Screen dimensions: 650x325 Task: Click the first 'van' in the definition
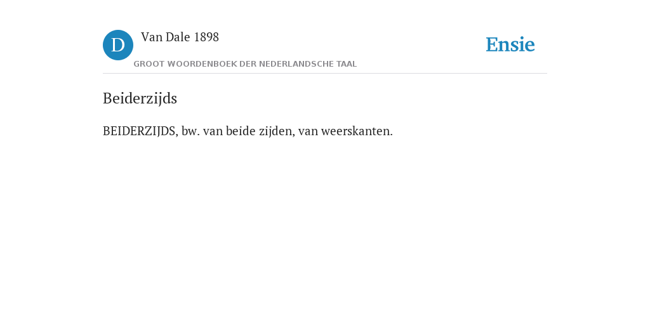[213, 131]
